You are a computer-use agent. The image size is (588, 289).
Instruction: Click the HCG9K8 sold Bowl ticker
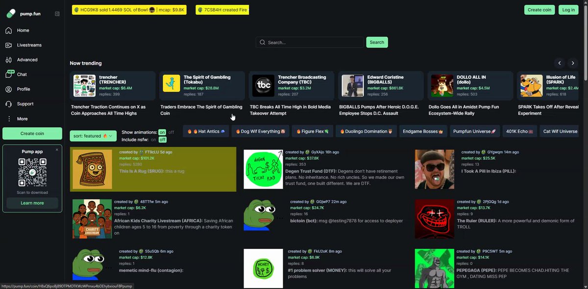tap(129, 10)
